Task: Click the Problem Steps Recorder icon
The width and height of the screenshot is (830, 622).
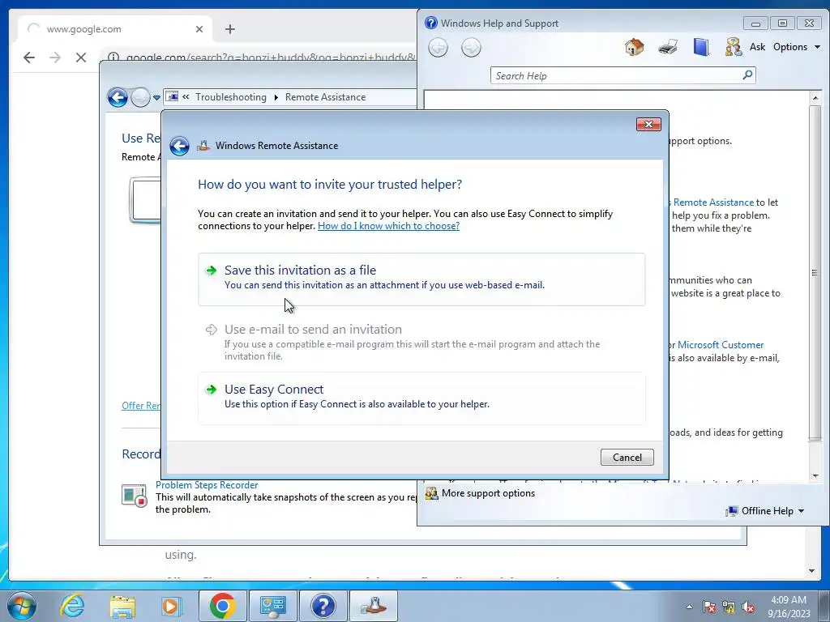Action: [134, 496]
